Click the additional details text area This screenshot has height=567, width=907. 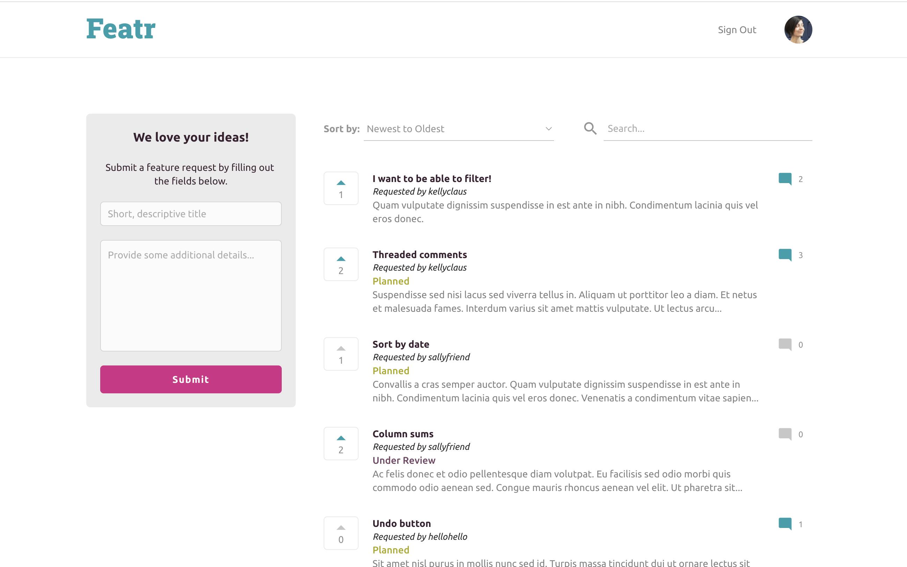(191, 295)
